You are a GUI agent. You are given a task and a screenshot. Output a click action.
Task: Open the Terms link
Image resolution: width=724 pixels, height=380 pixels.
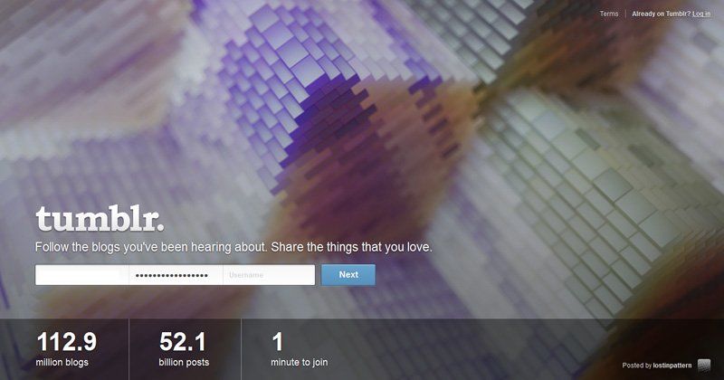608,14
